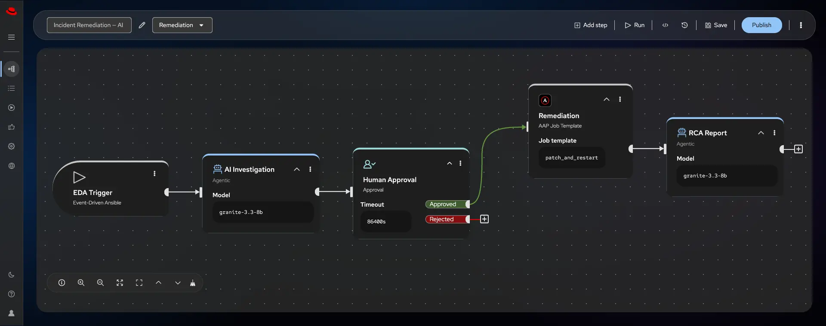Open Remediation node kebab menu
The width and height of the screenshot is (826, 326).
tap(620, 99)
